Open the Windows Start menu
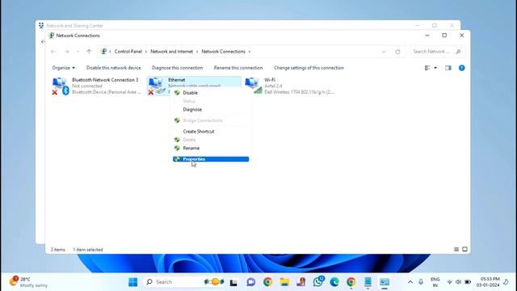The width and height of the screenshot is (517, 291). (x=132, y=282)
